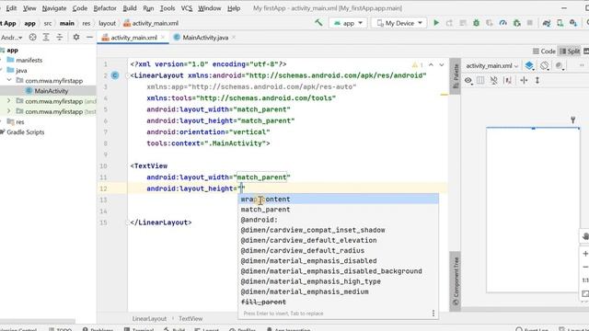Open the Device Manager icon

click(x=560, y=23)
